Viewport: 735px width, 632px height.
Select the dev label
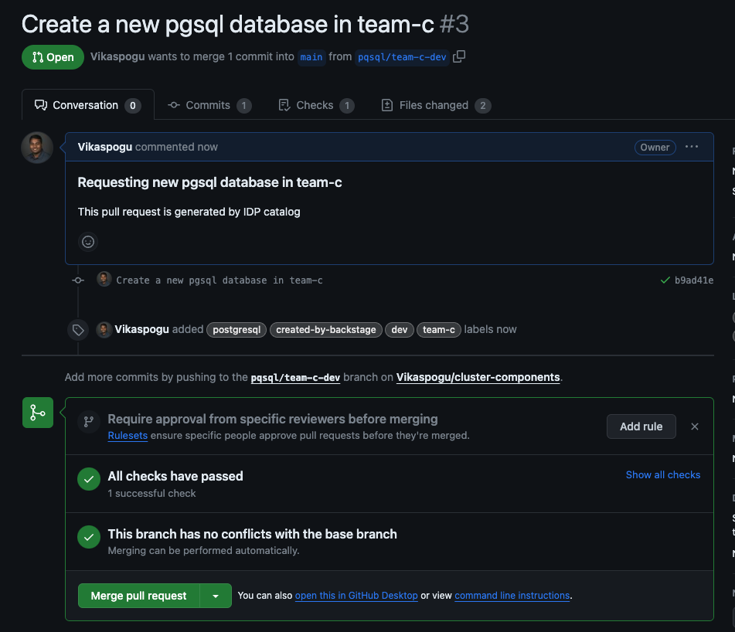[x=400, y=330]
